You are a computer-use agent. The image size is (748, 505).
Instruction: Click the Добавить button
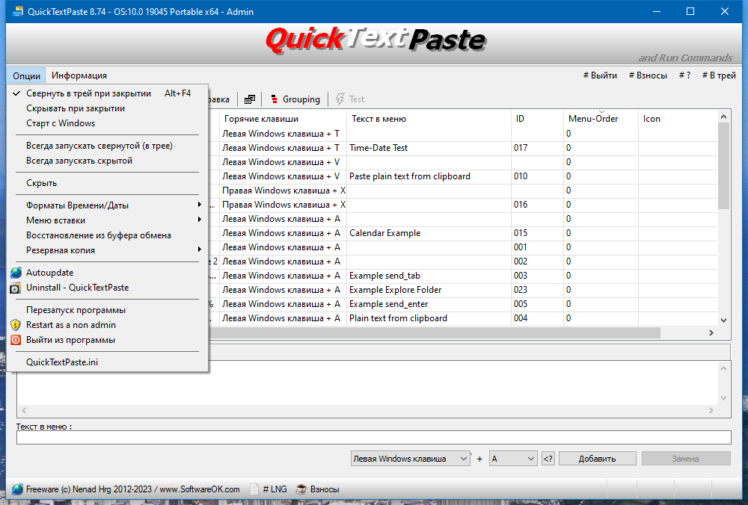point(597,459)
